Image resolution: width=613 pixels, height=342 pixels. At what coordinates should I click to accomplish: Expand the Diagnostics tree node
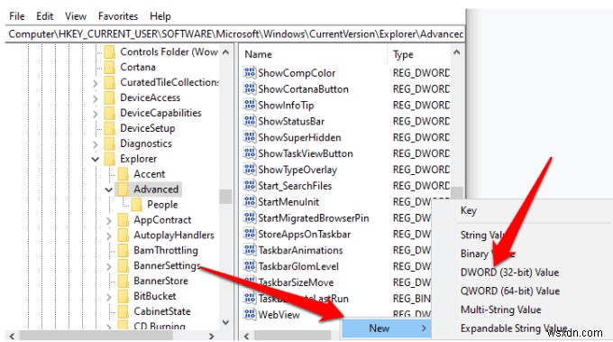coord(96,144)
